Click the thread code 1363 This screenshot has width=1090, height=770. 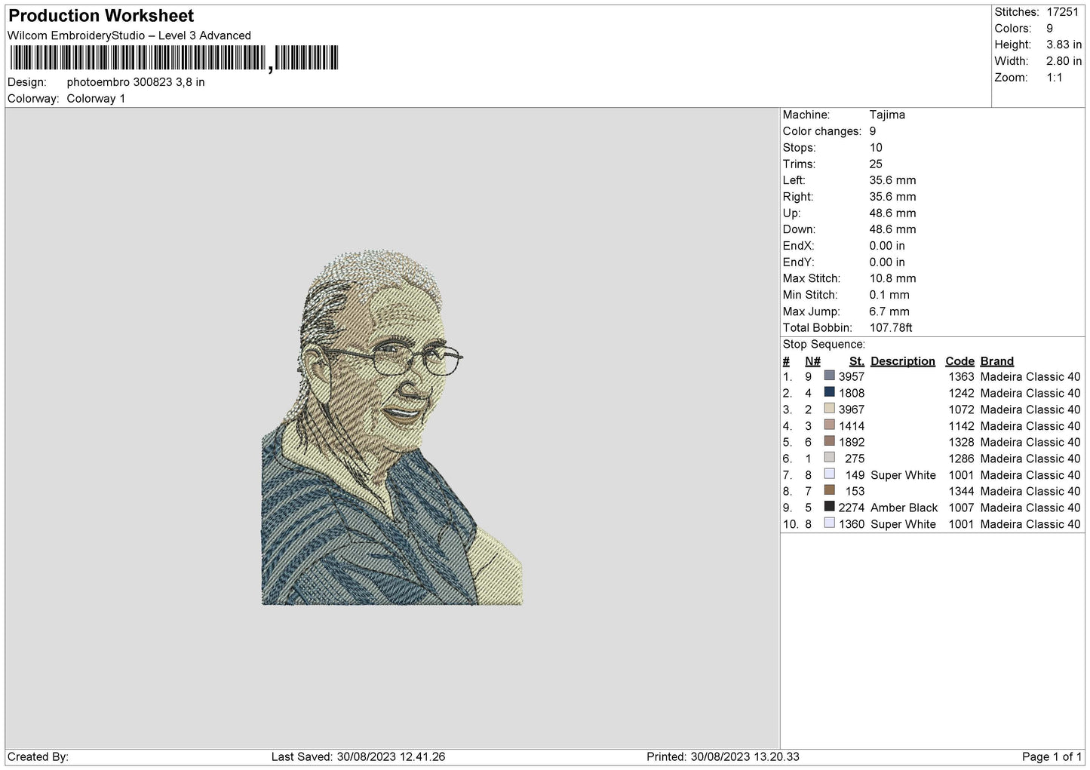[961, 377]
